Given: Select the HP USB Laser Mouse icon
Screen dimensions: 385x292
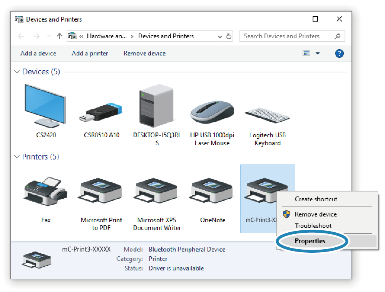Looking at the screenshot, I should (212, 112).
